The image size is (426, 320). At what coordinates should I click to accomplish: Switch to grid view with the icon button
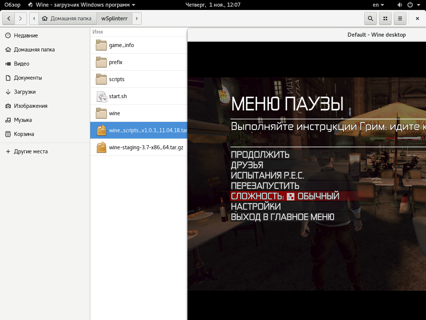tap(385, 19)
